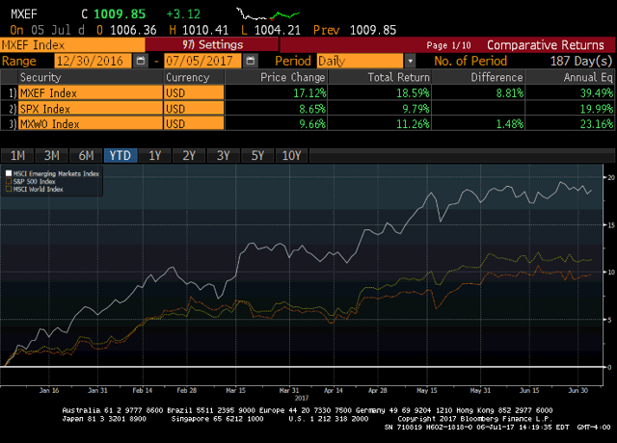
Task: Click MXEF difference value 8.81%
Action: (x=510, y=93)
